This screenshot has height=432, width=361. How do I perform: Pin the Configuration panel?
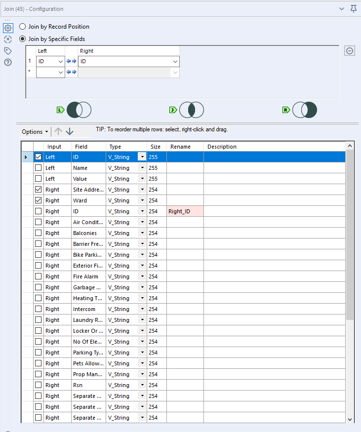coord(353,9)
